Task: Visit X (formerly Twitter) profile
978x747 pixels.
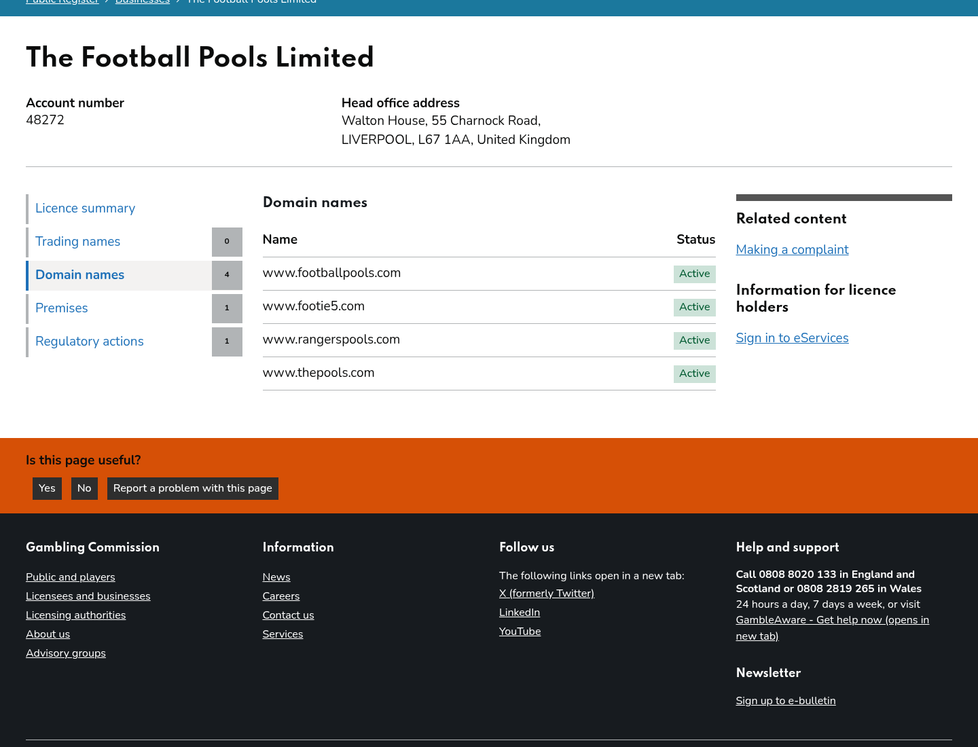Action: [x=547, y=594]
